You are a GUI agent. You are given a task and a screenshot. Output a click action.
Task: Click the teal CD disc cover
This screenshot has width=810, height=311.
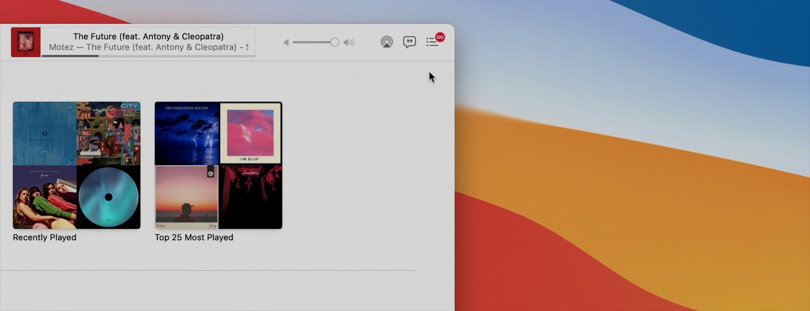(x=109, y=197)
